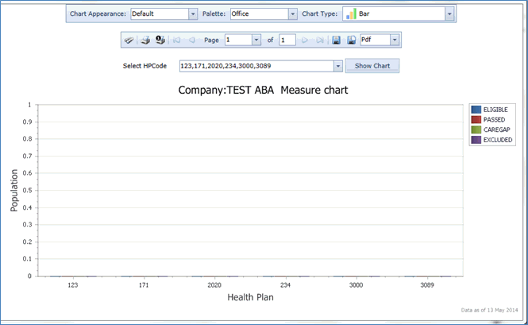The width and height of the screenshot is (528, 325).
Task: Go to next page arrow
Action: pos(305,40)
